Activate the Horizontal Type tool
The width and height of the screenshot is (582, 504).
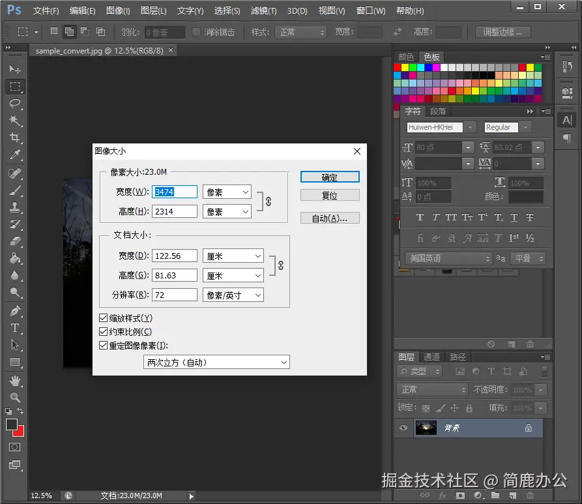click(15, 328)
